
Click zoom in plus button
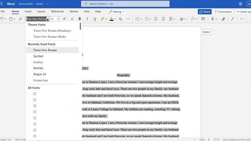[x=209, y=139]
